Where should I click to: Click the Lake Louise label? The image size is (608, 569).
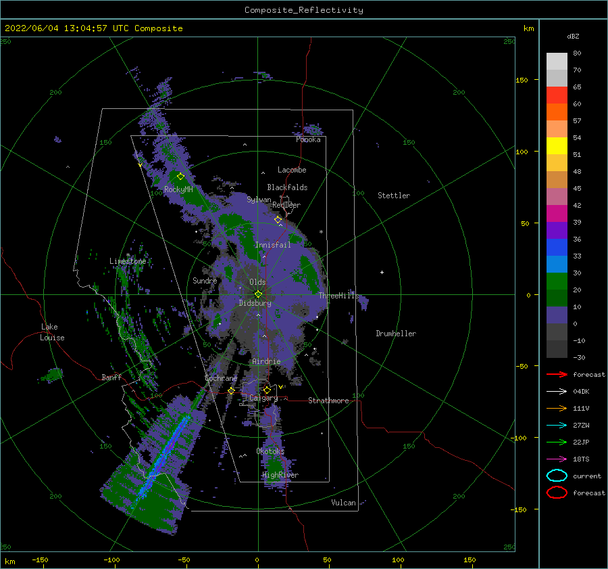click(x=52, y=332)
